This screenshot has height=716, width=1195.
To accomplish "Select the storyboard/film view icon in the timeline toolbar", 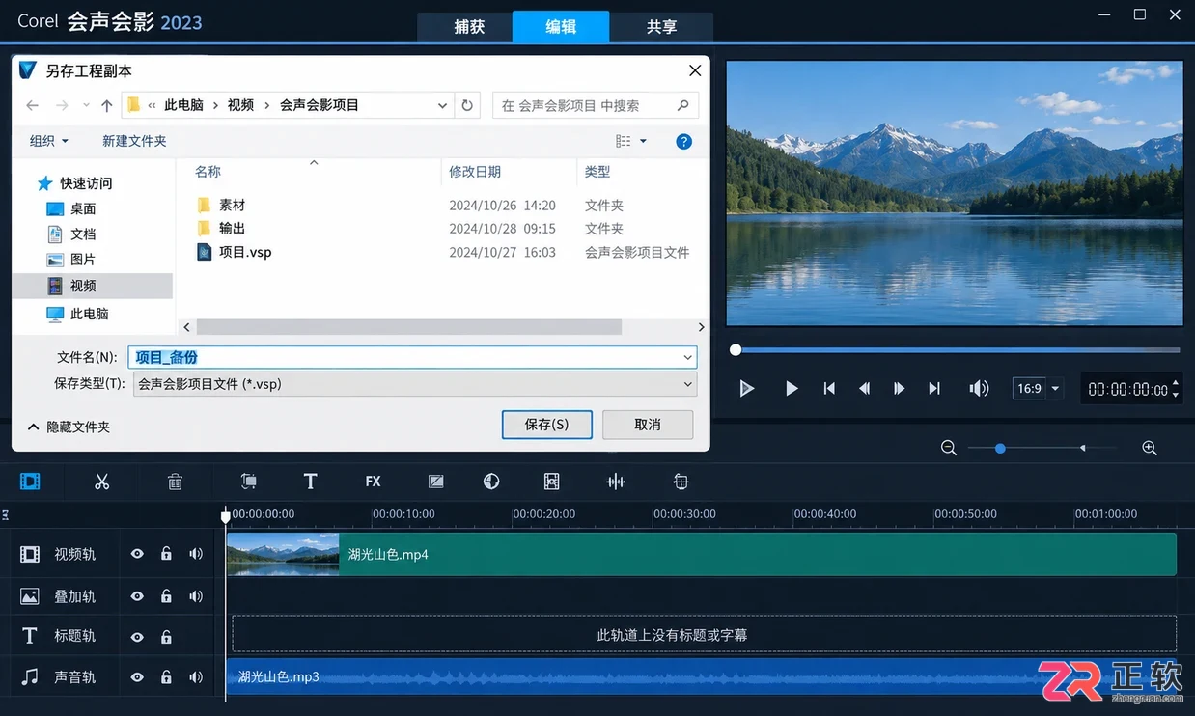I will pos(30,481).
